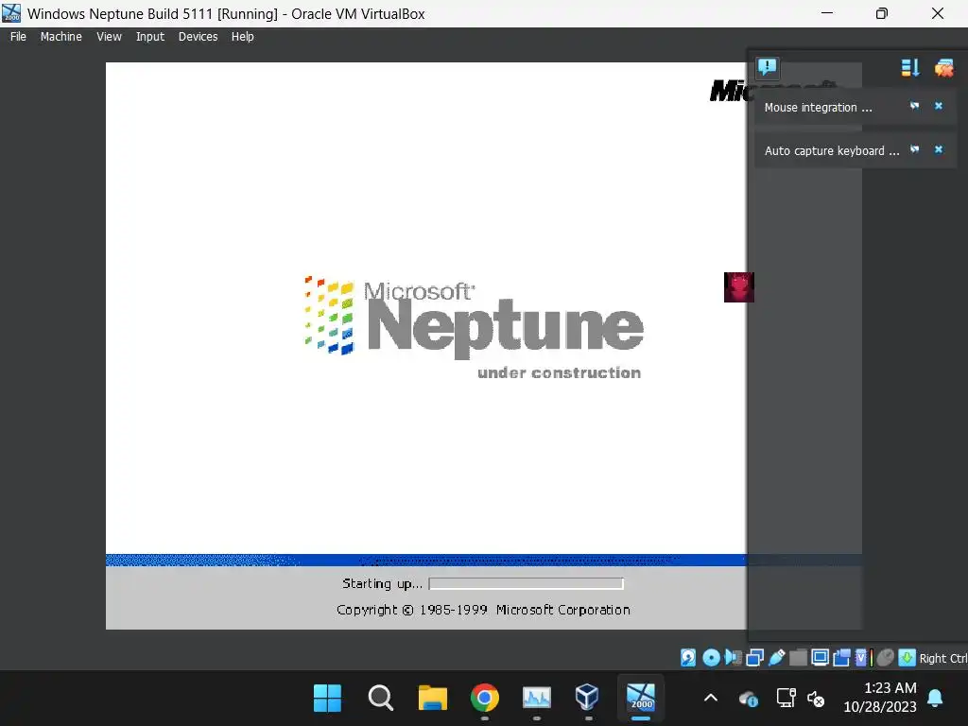
Task: Click the red devil icon by the panel edge
Action: tap(739, 287)
